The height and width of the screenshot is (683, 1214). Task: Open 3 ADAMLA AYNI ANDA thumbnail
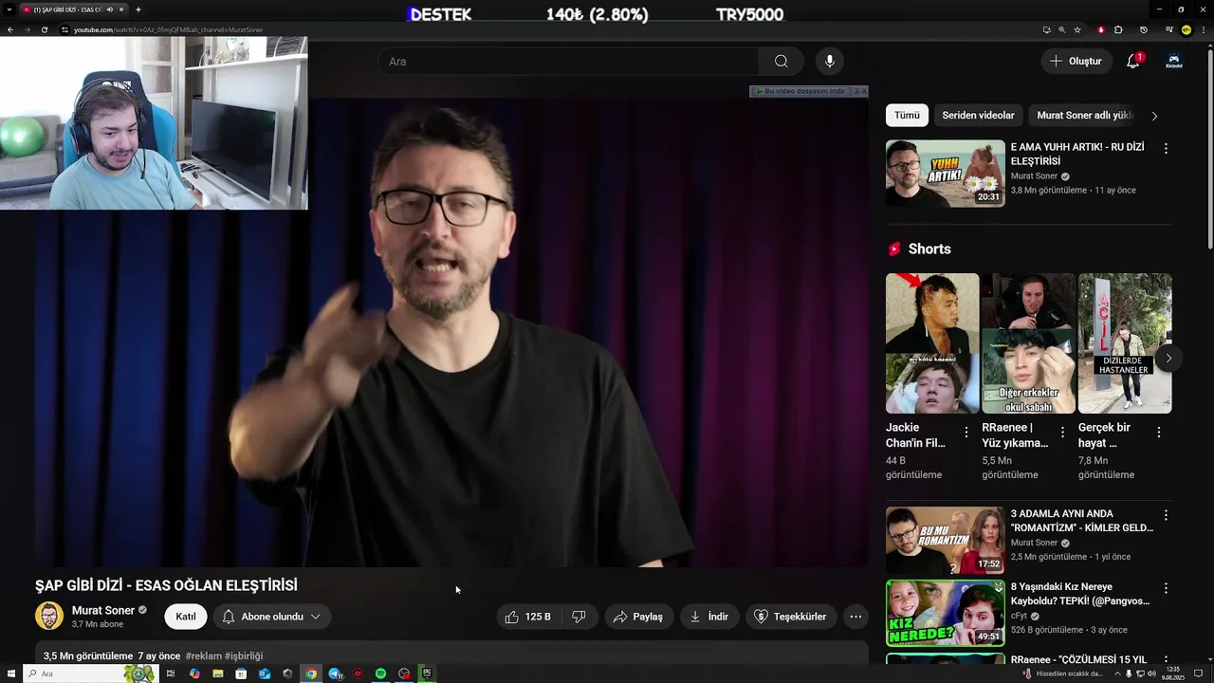[x=945, y=540]
